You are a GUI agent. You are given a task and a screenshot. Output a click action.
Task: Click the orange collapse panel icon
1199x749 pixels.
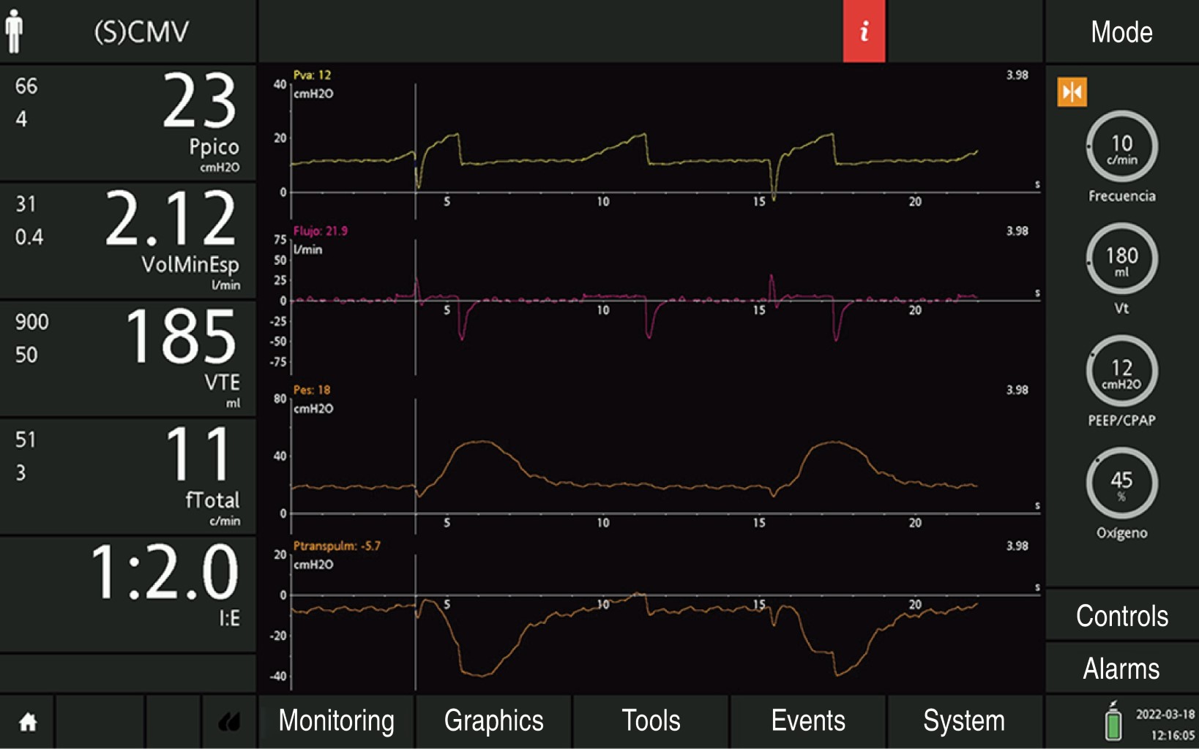point(1072,92)
